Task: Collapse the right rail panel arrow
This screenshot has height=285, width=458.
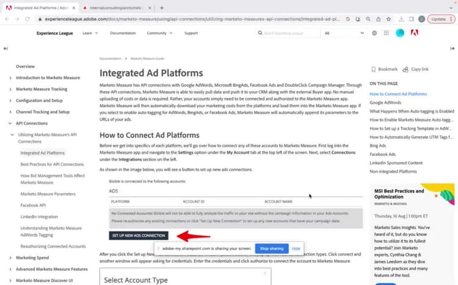Action: coord(452,48)
